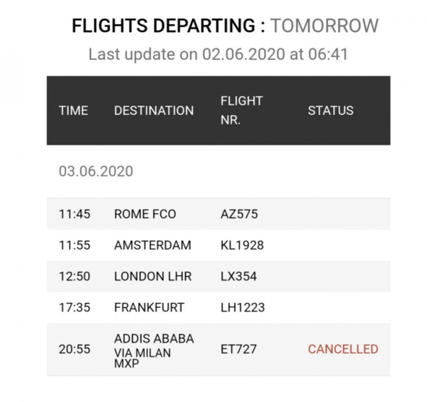Select the FRANKFURT destination row
Screen dimensions: 427x402
pyautogui.click(x=218, y=307)
